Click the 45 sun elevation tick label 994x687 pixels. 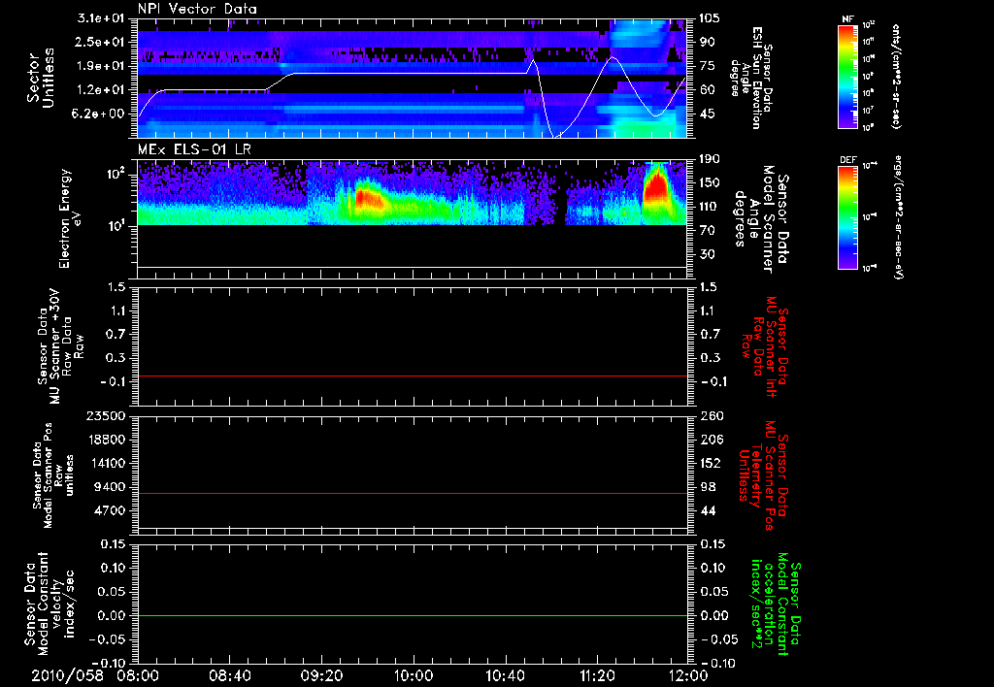707,114
